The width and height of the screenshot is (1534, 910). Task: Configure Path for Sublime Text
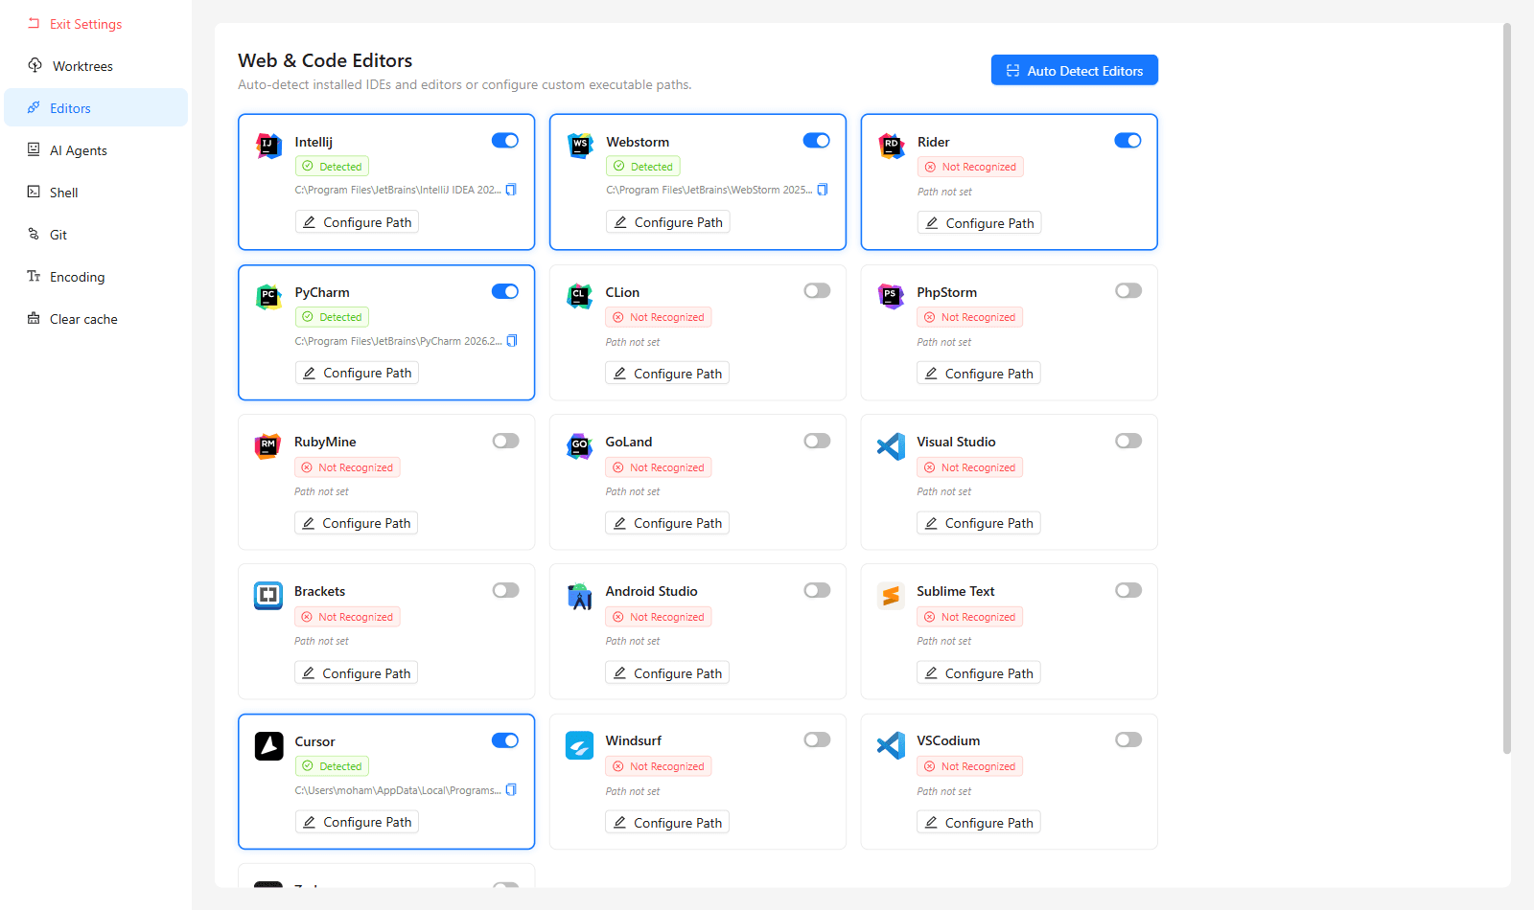(979, 673)
